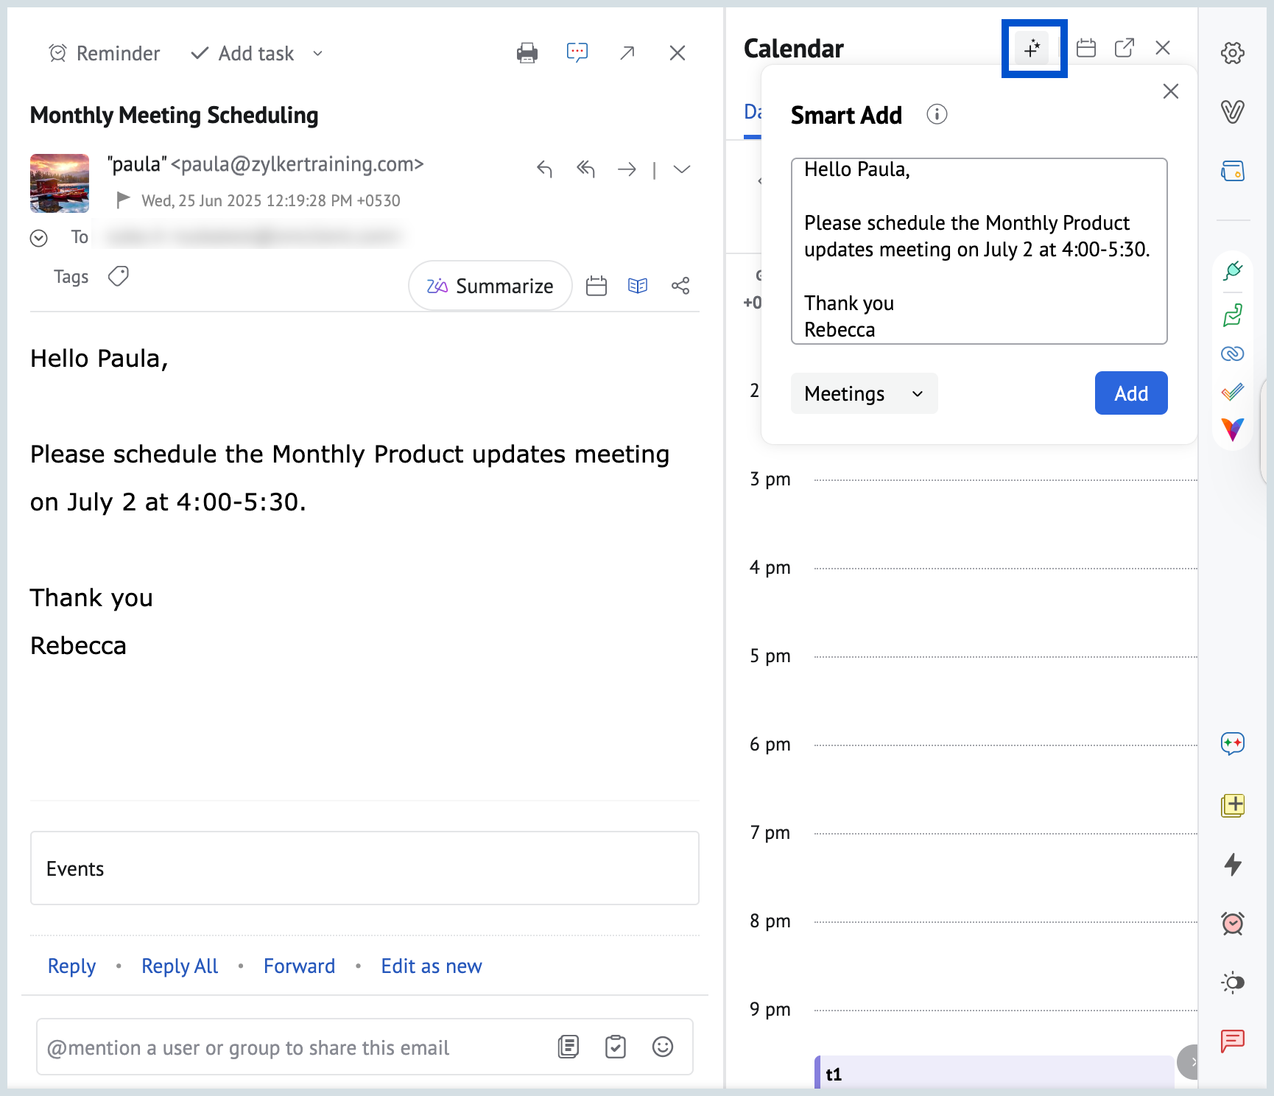
Task: Click the print email icon
Action: pos(527,53)
